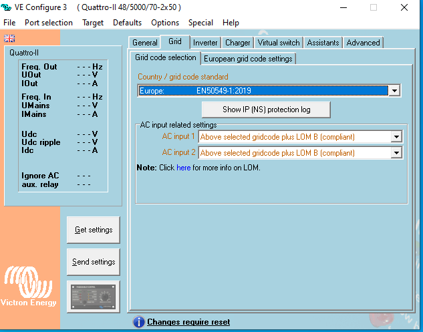Open the Advanced tab
This screenshot has height=332, width=423.
tap(363, 43)
